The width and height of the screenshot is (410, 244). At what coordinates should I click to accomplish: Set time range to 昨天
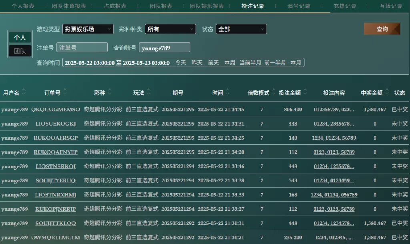click(197, 63)
